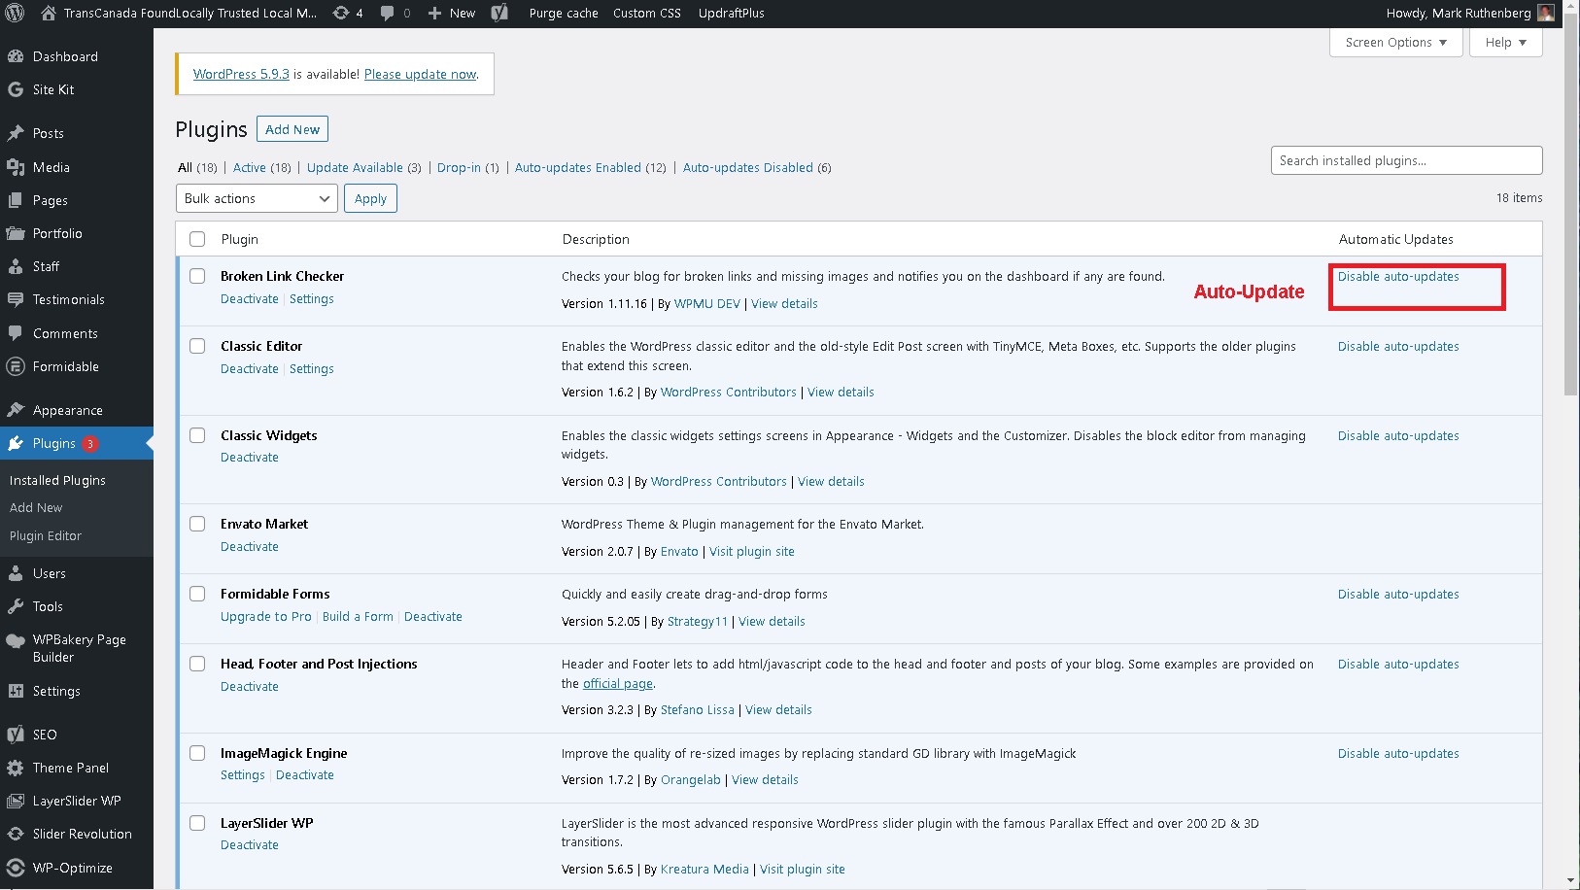Click in Search installed plugins field
The image size is (1580, 890).
[x=1406, y=160]
